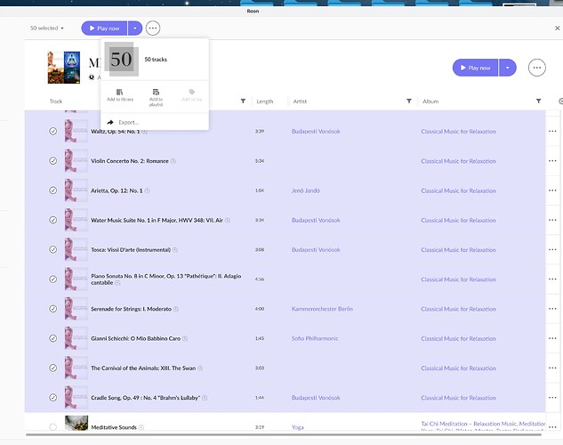563x445 pixels.
Task: Uncheck the Arietta, Op. 12 track
Action: (52, 190)
